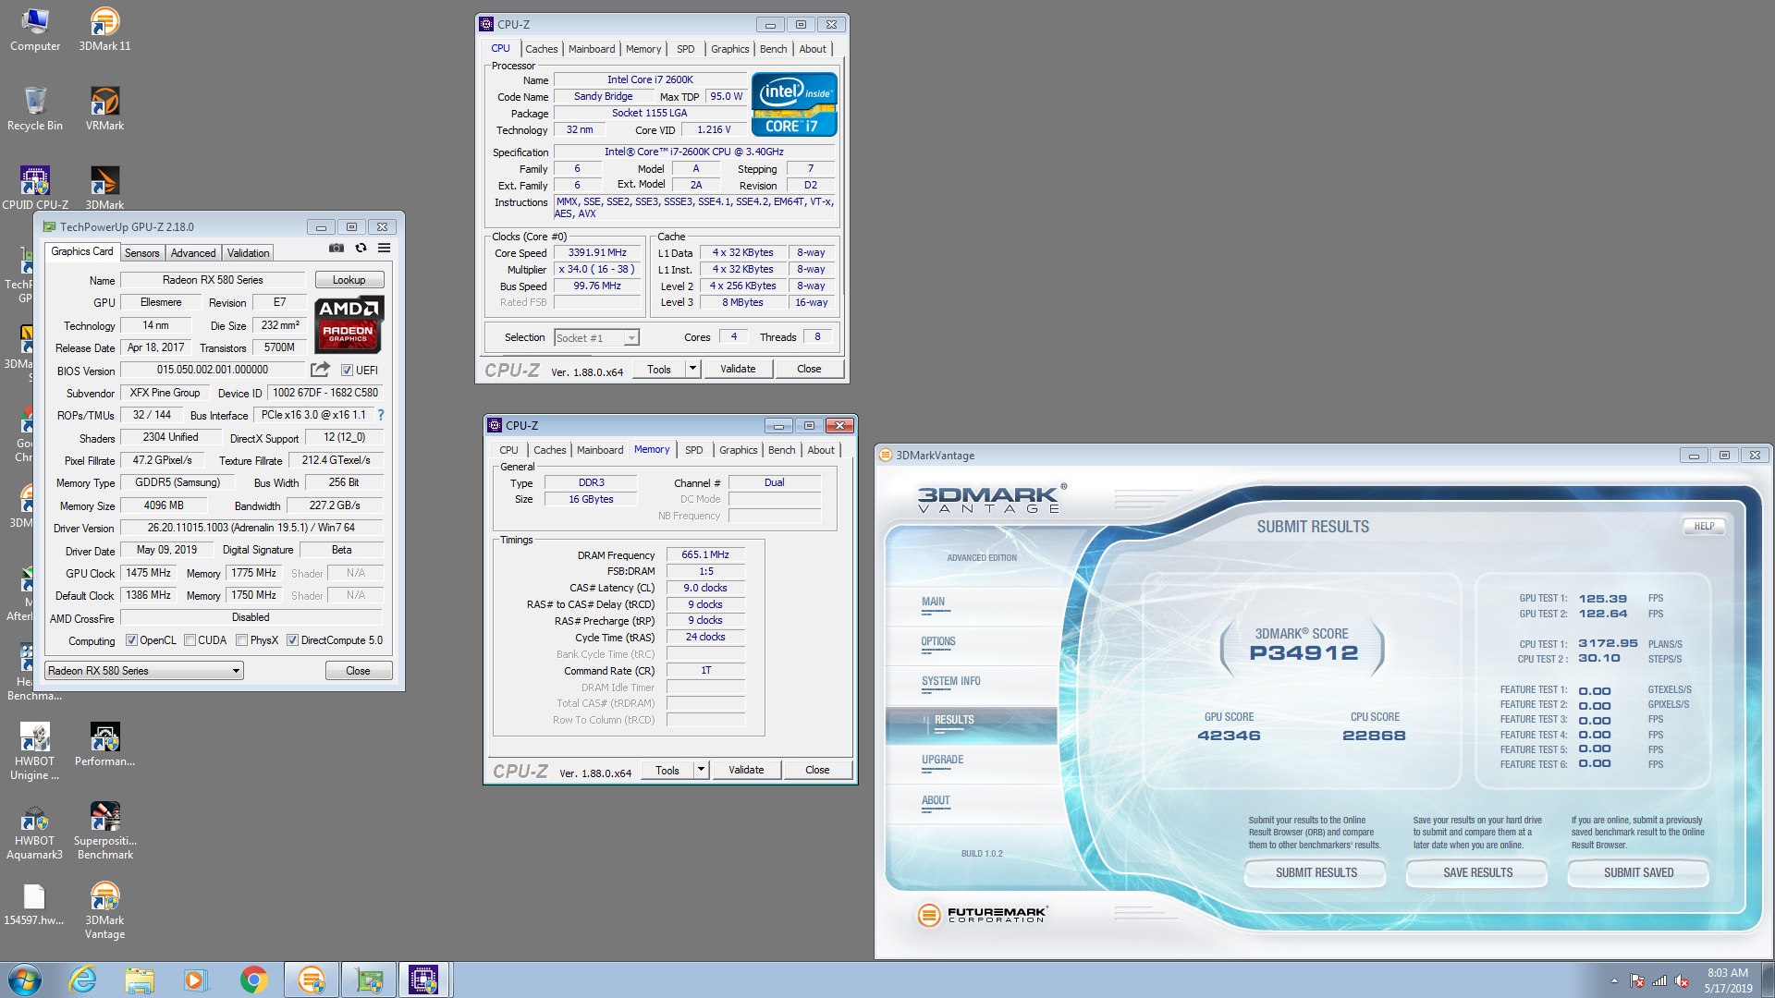Click the BIOS Version field in GPU-Z
The width and height of the screenshot is (1775, 998).
point(213,370)
